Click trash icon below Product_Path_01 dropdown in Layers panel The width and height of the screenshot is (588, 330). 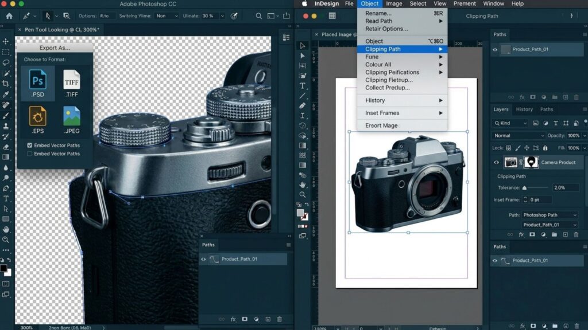[577, 234]
